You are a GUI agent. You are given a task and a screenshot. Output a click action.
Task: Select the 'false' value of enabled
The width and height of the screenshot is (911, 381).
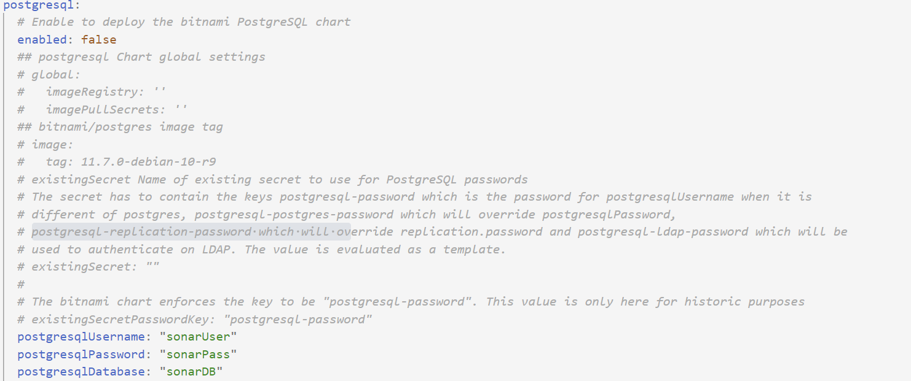(98, 39)
